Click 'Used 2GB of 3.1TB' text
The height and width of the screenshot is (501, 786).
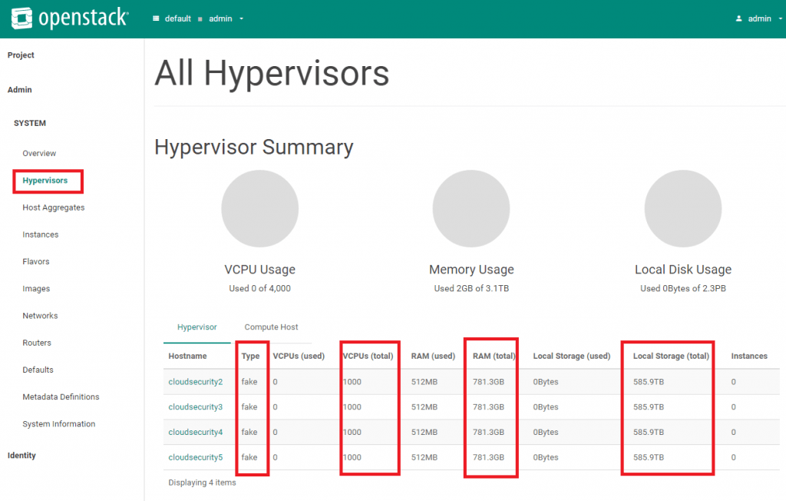(471, 289)
